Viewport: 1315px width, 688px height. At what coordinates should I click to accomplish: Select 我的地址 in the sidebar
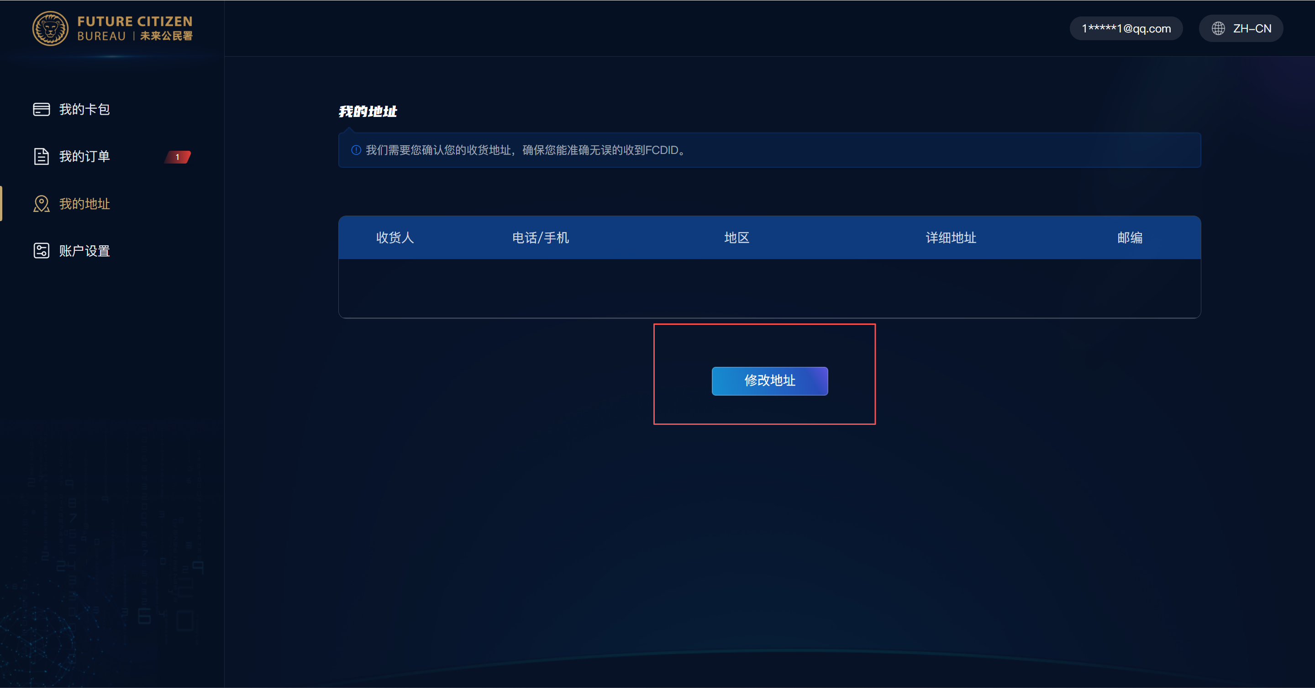(85, 204)
